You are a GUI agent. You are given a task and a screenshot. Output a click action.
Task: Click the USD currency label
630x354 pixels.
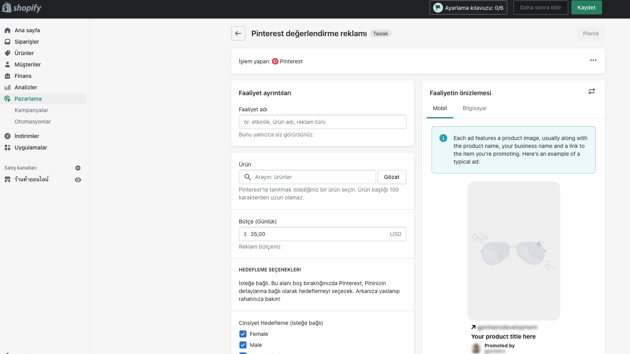click(x=396, y=234)
